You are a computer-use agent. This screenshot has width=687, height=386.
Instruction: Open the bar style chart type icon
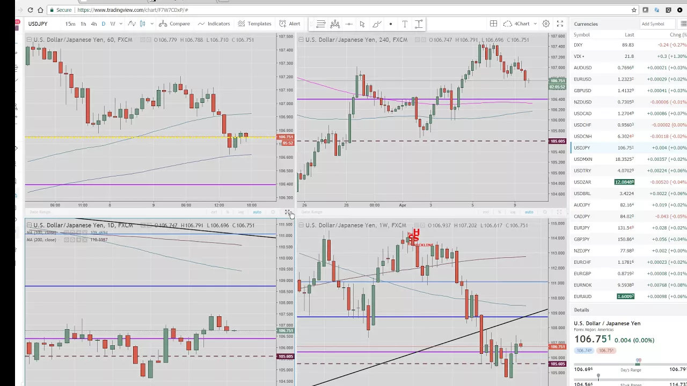click(131, 24)
